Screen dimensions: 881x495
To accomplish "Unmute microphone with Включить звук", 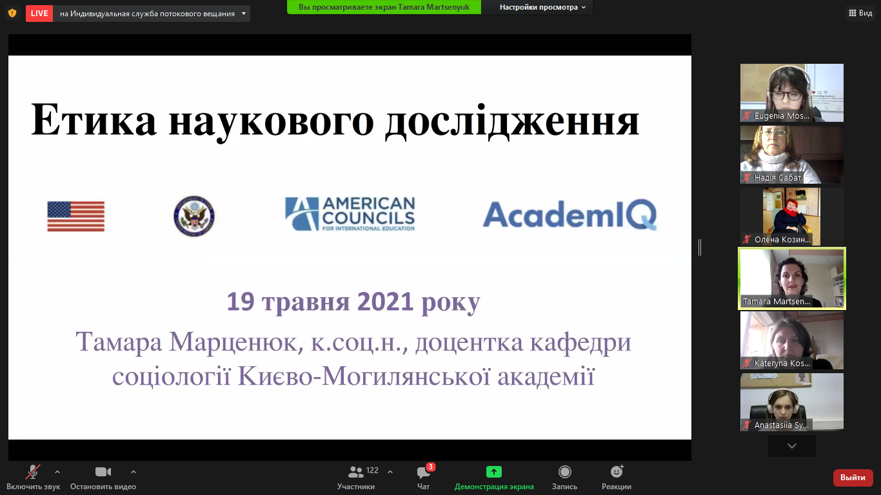I will coord(33,477).
